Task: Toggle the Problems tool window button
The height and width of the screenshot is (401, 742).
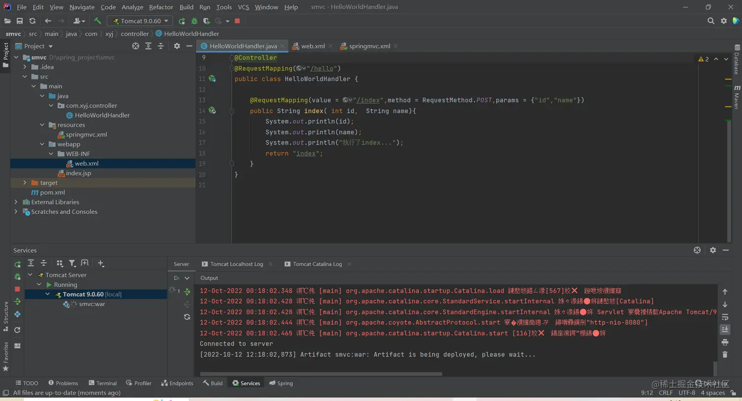Action: (63, 383)
